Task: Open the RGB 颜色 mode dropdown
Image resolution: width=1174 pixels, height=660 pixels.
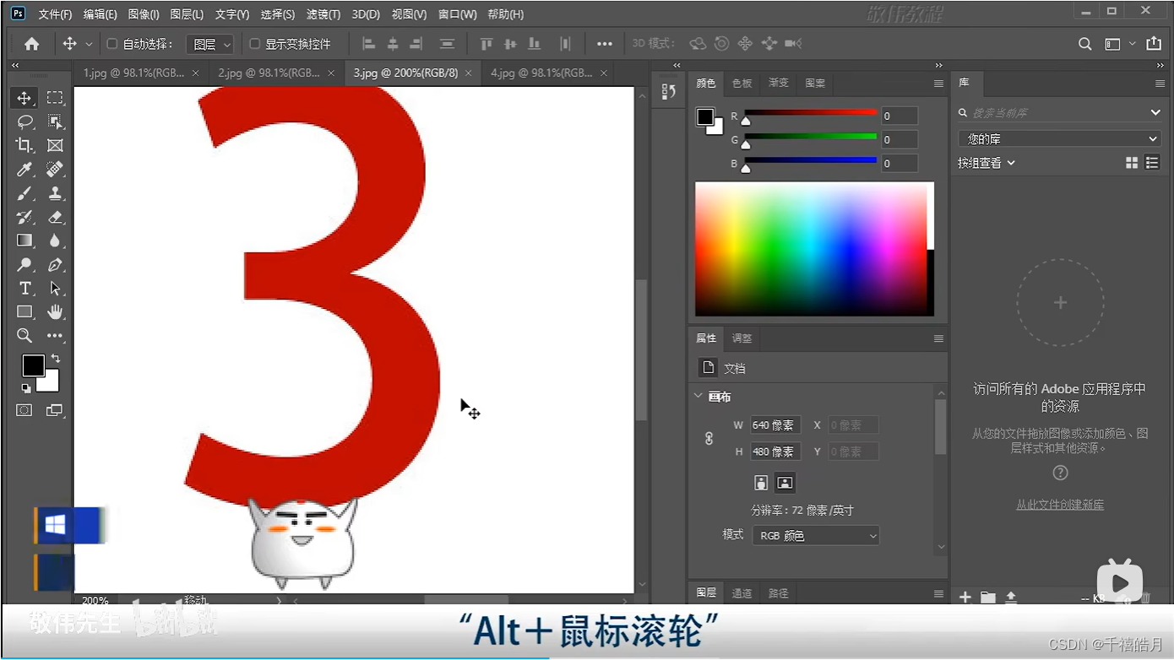Action: (816, 535)
